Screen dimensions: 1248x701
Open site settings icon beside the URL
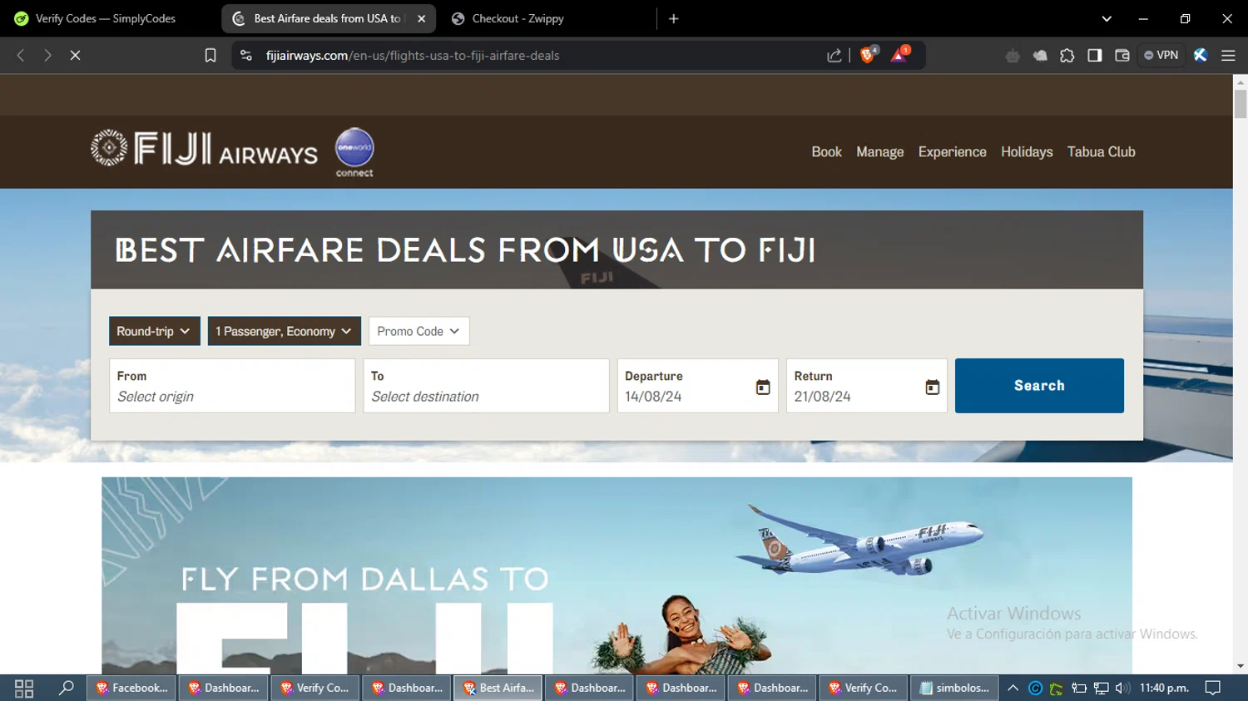click(x=245, y=55)
